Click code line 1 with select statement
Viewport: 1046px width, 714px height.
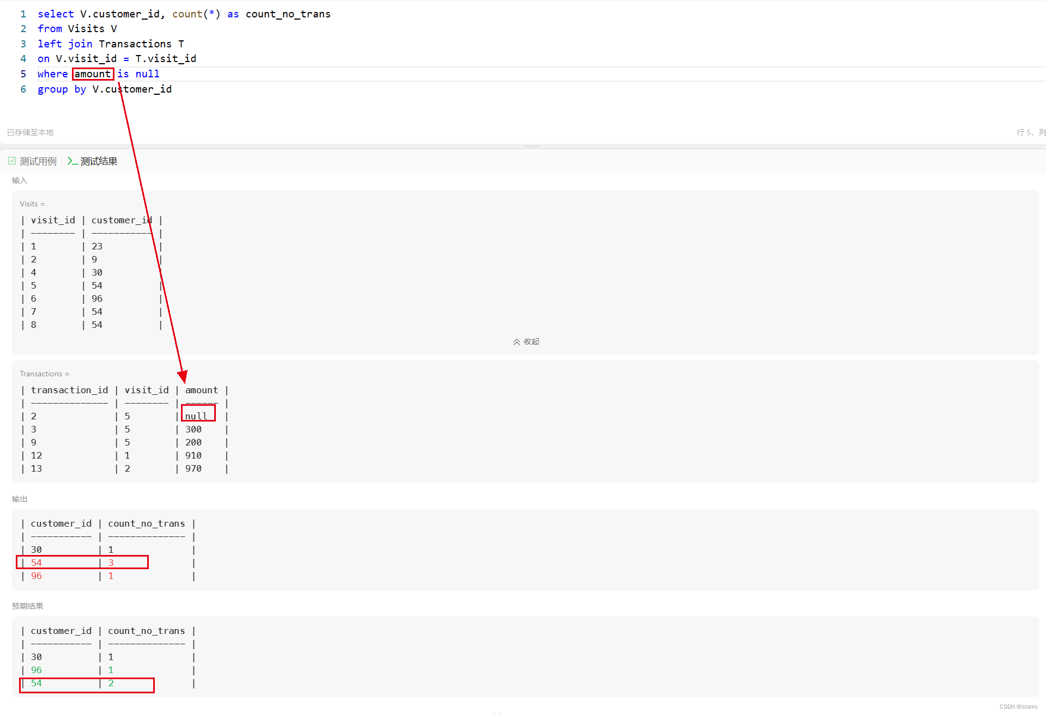tap(184, 14)
